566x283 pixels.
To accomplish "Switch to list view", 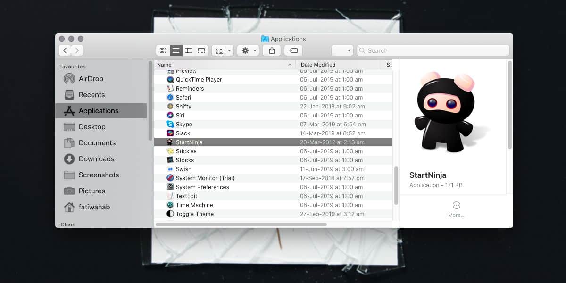I will click(176, 50).
